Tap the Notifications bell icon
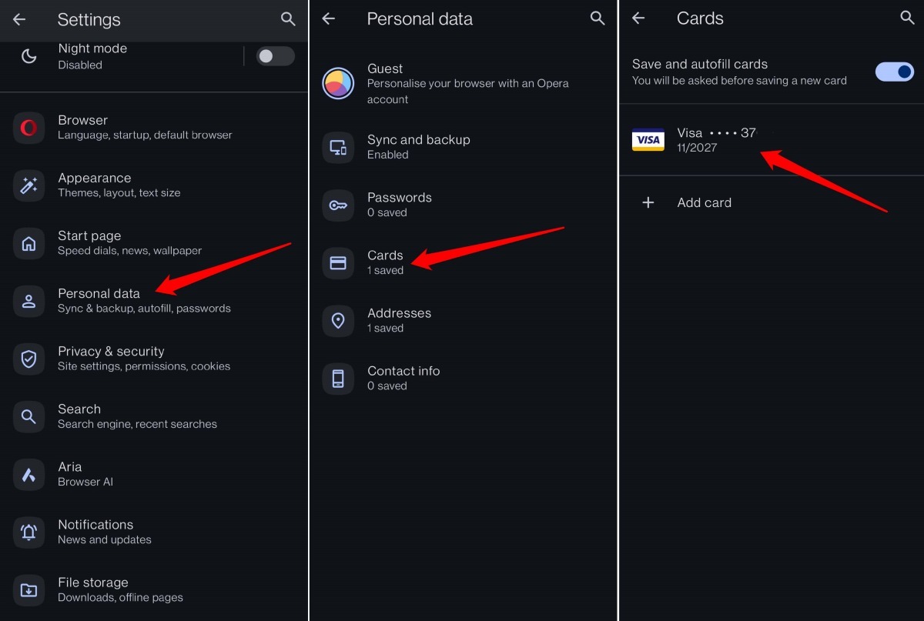 [x=28, y=532]
